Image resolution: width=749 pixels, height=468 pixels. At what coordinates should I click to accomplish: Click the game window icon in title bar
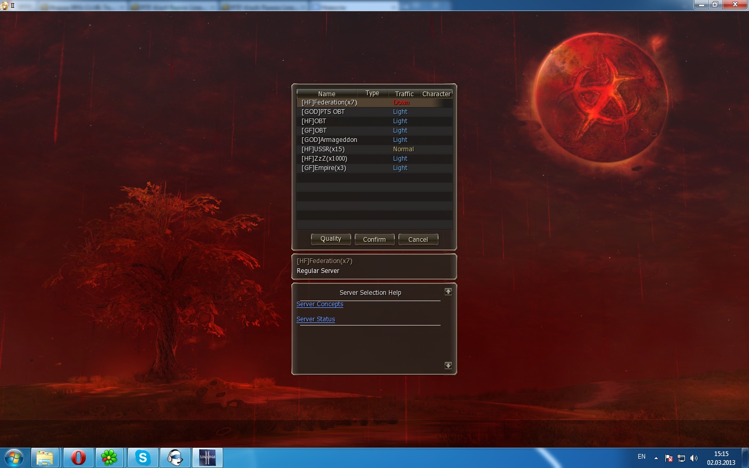tap(5, 5)
